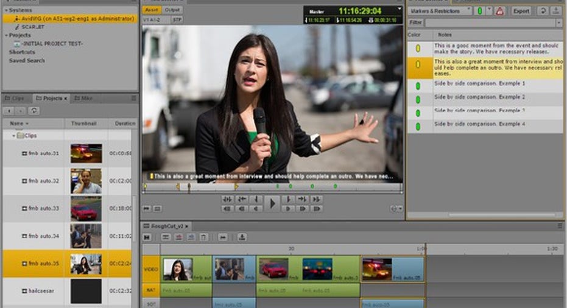Click the back arrow in the Projects panel

(x=9, y=111)
